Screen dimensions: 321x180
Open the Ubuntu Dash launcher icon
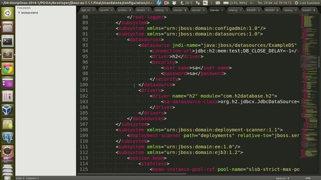8,13
